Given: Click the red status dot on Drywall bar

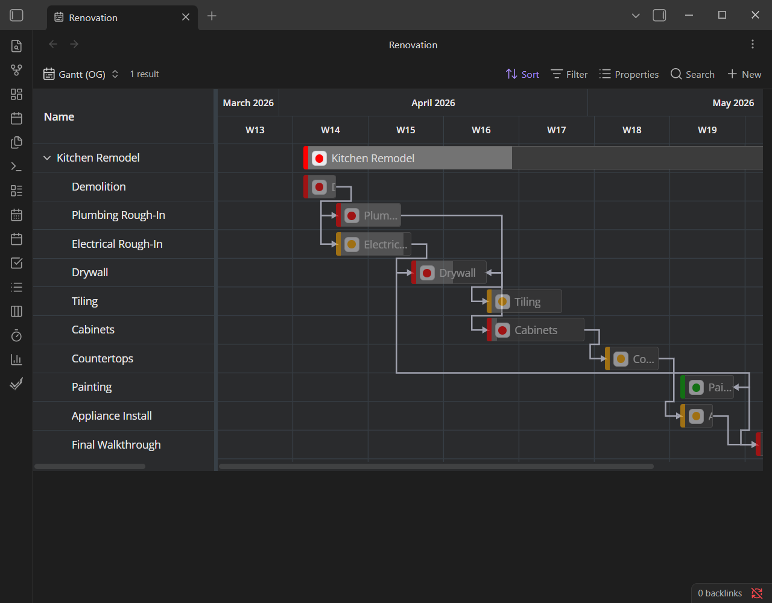Looking at the screenshot, I should point(427,273).
